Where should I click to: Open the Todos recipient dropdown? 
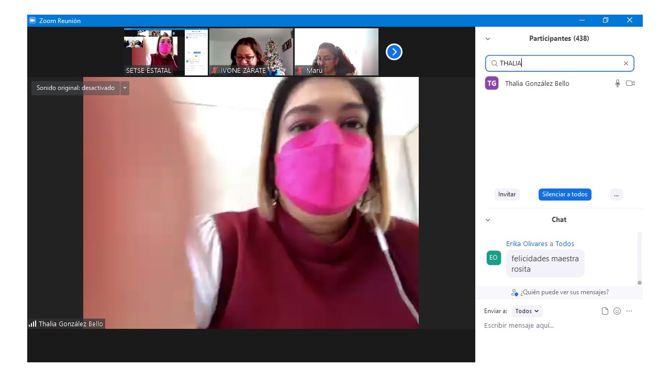(527, 311)
